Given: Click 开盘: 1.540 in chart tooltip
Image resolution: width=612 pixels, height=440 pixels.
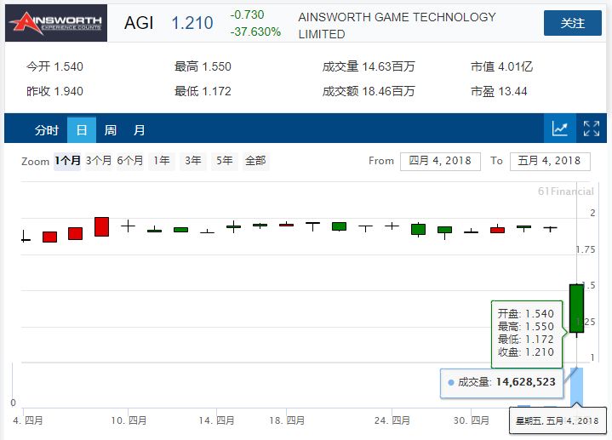Looking at the screenshot, I should (526, 313).
